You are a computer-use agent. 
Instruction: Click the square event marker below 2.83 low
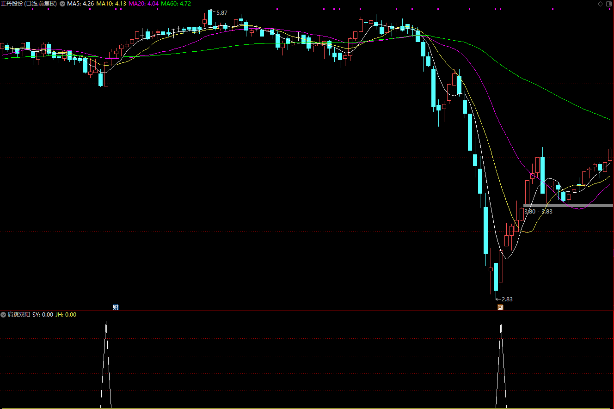point(500,307)
